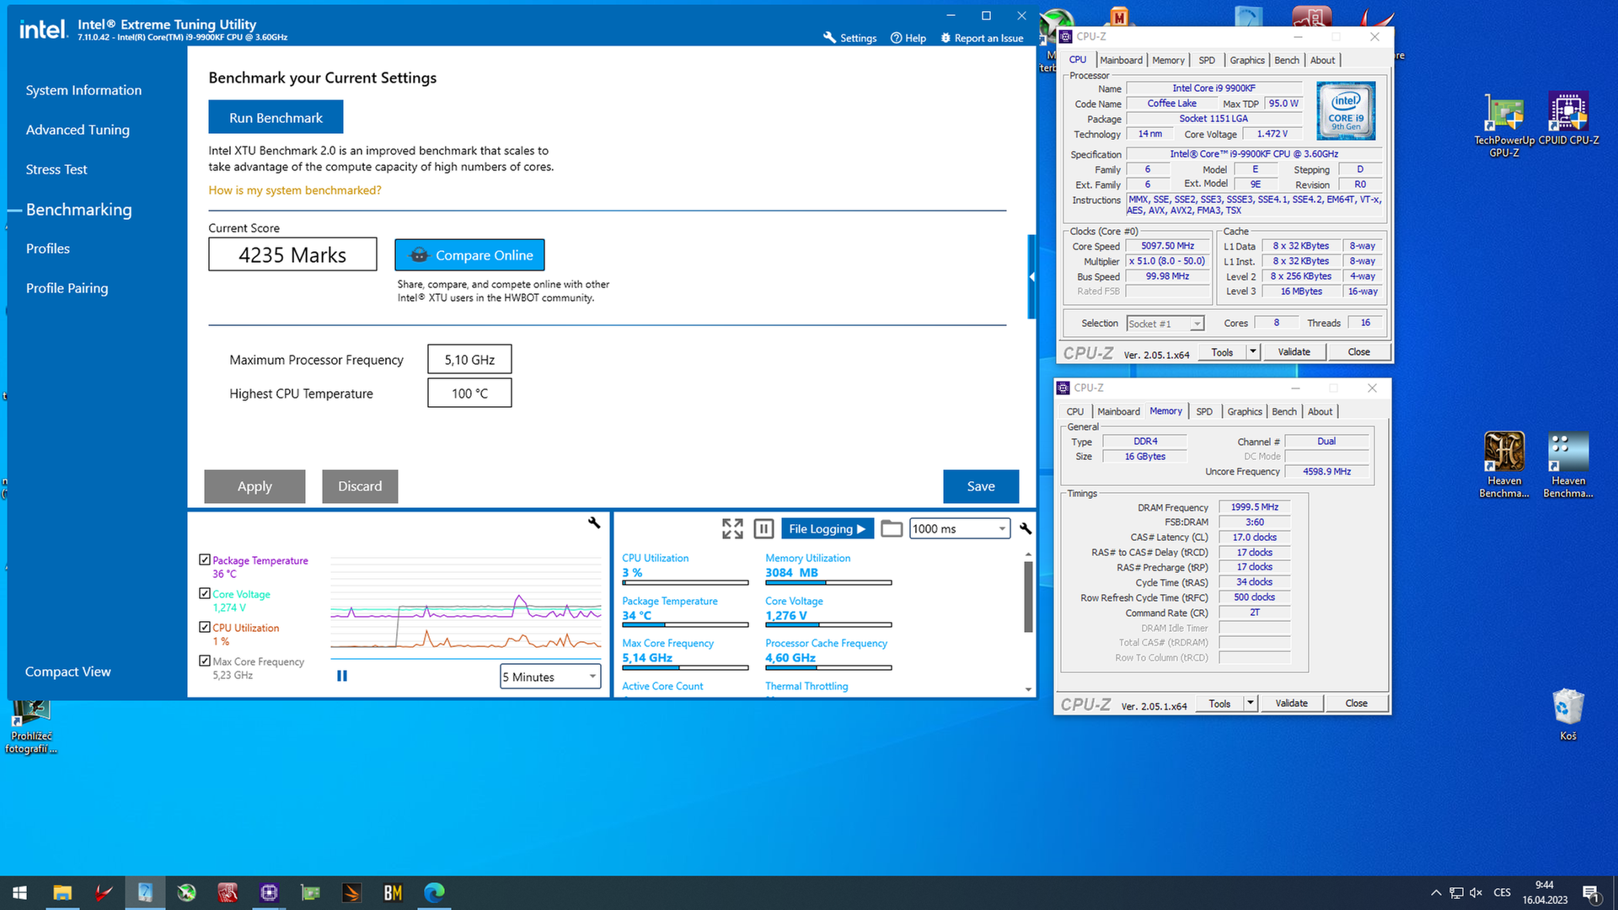The image size is (1618, 910).
Task: Open File Explorer from the taskbar
Action: pyautogui.click(x=62, y=892)
